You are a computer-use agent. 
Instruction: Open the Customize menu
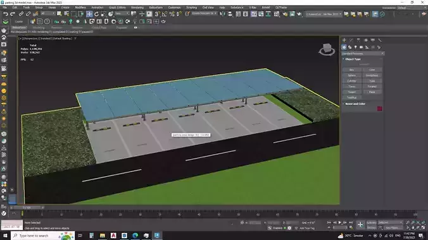click(x=174, y=8)
